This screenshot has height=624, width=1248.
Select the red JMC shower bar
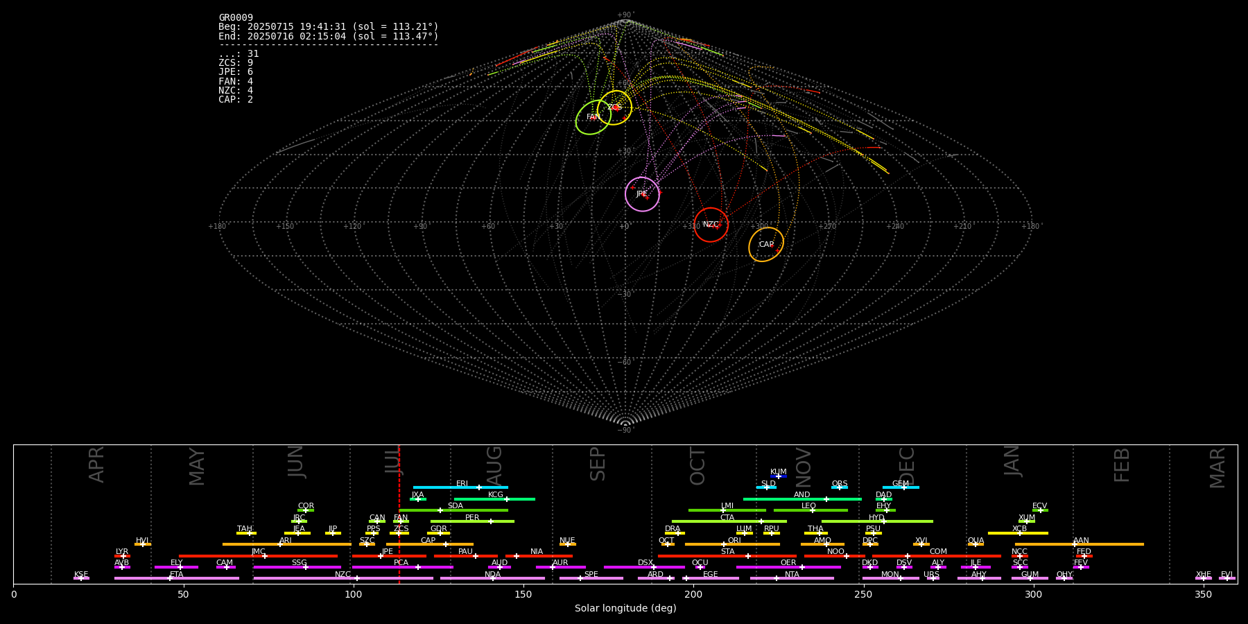tap(259, 555)
